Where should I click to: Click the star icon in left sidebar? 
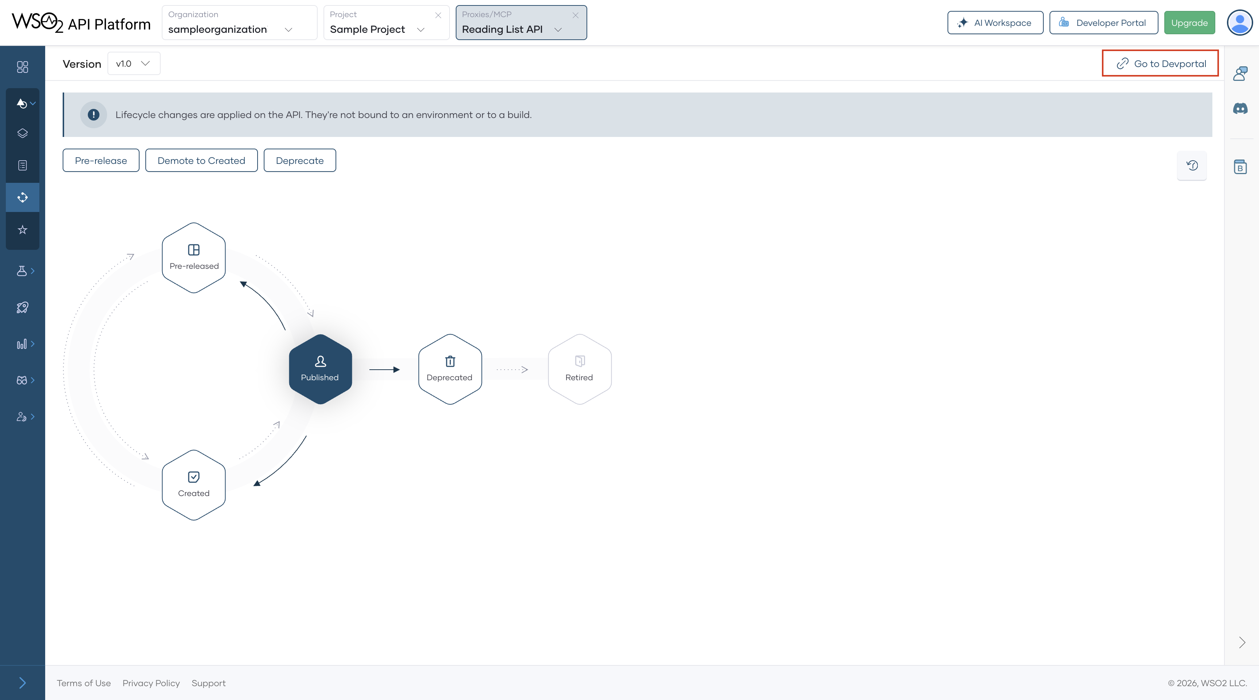click(x=23, y=229)
